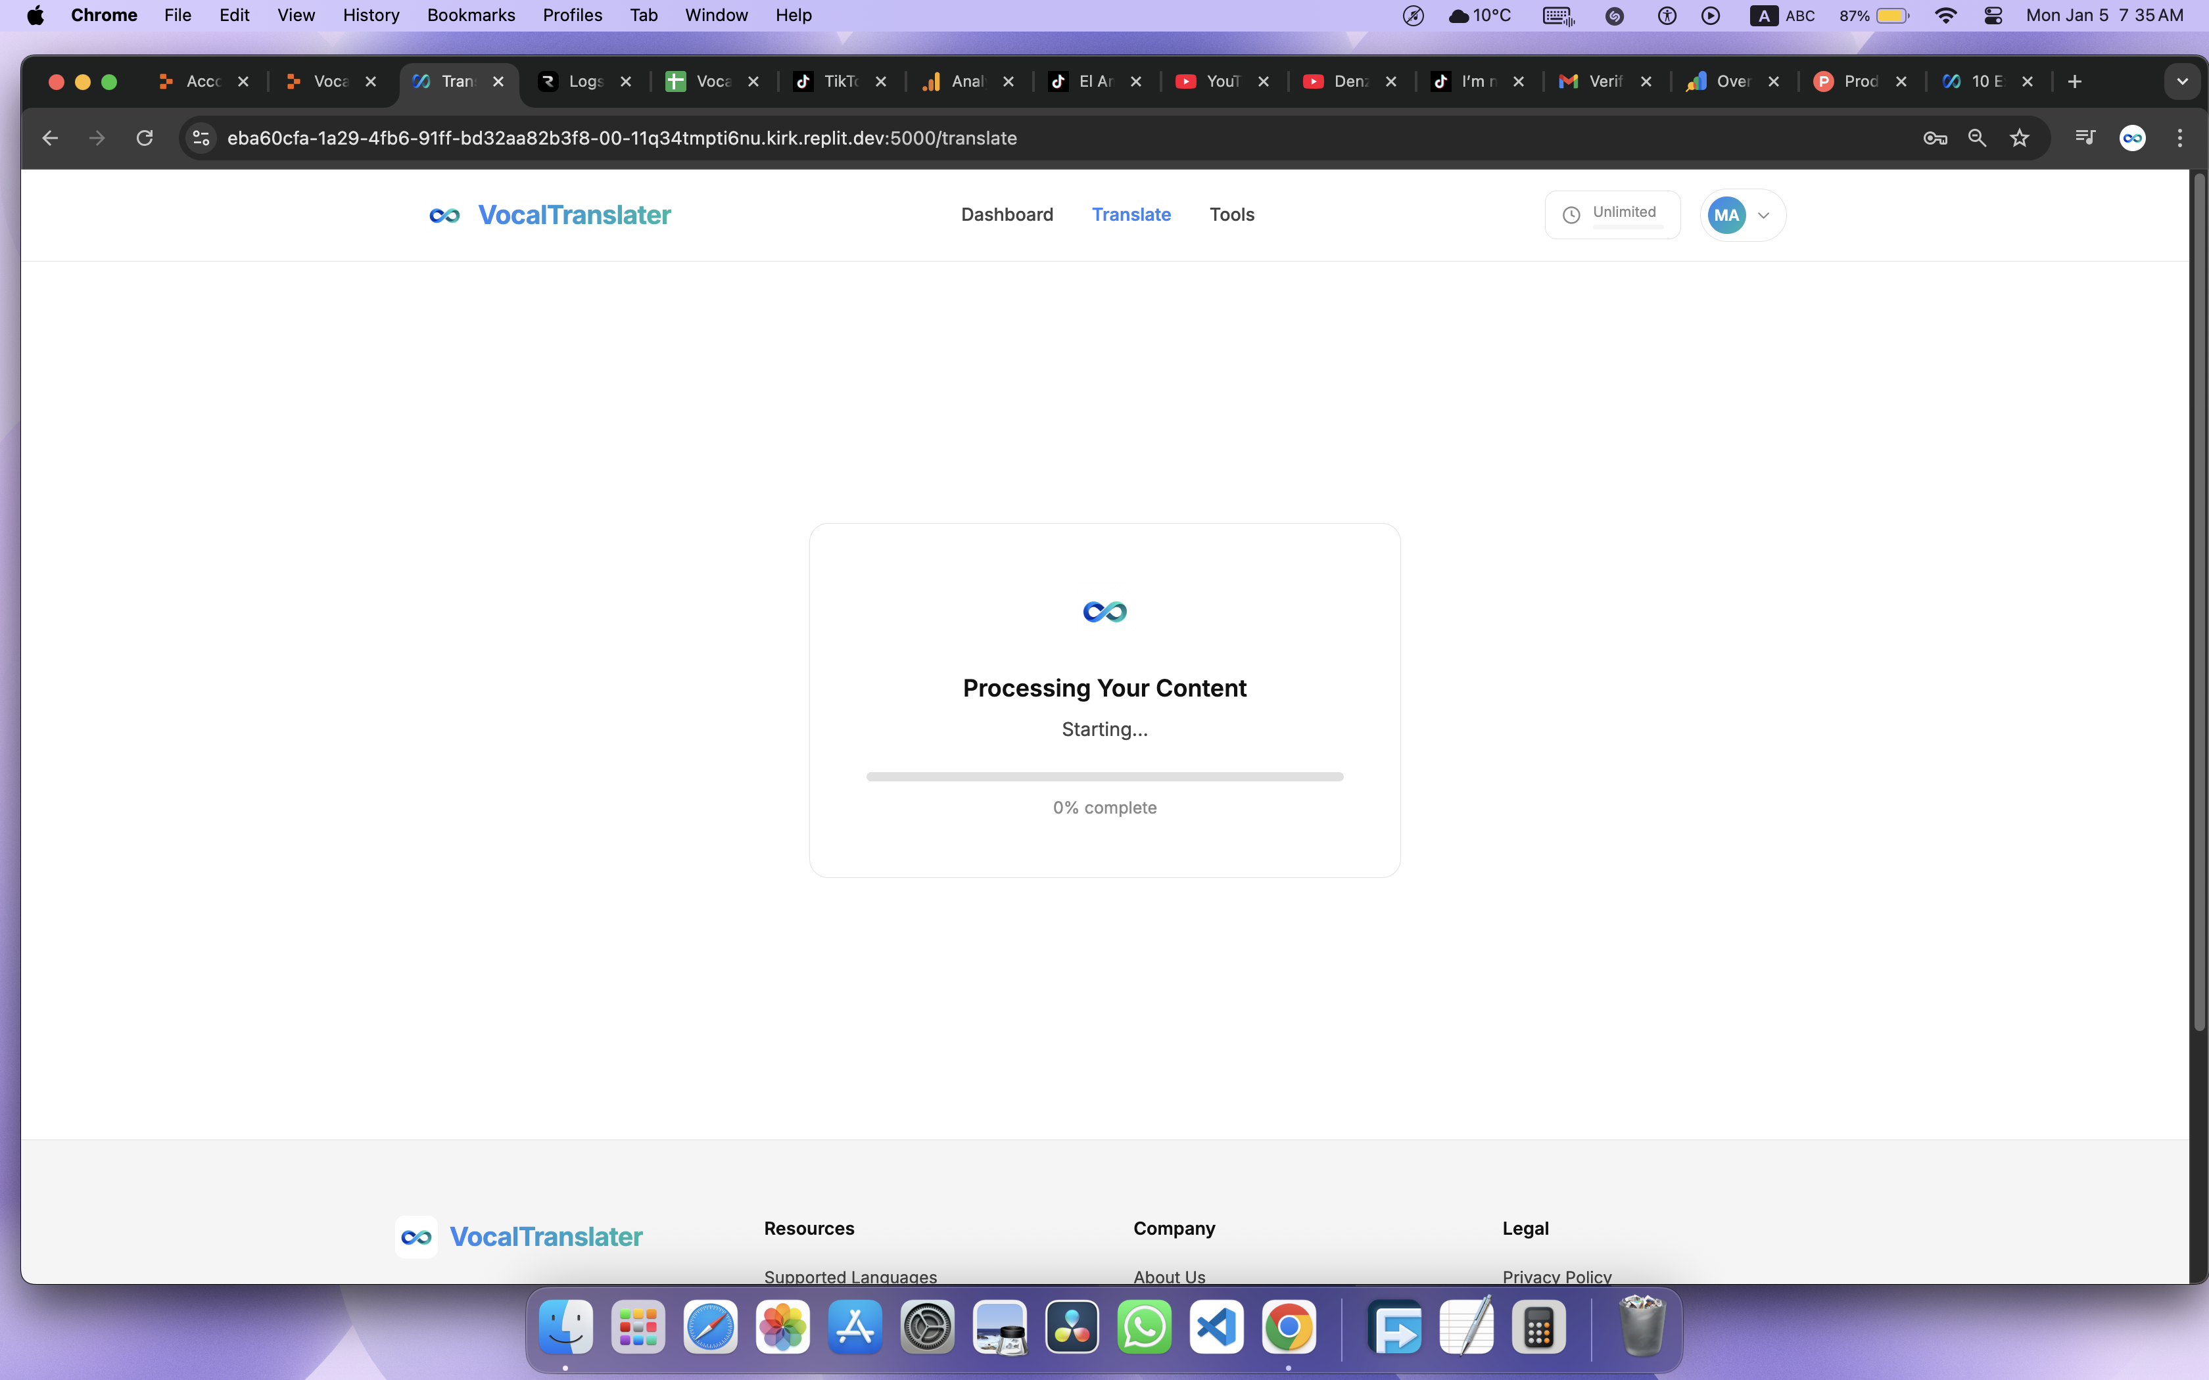Open the password manager key icon
The image size is (2209, 1380).
1934,138
